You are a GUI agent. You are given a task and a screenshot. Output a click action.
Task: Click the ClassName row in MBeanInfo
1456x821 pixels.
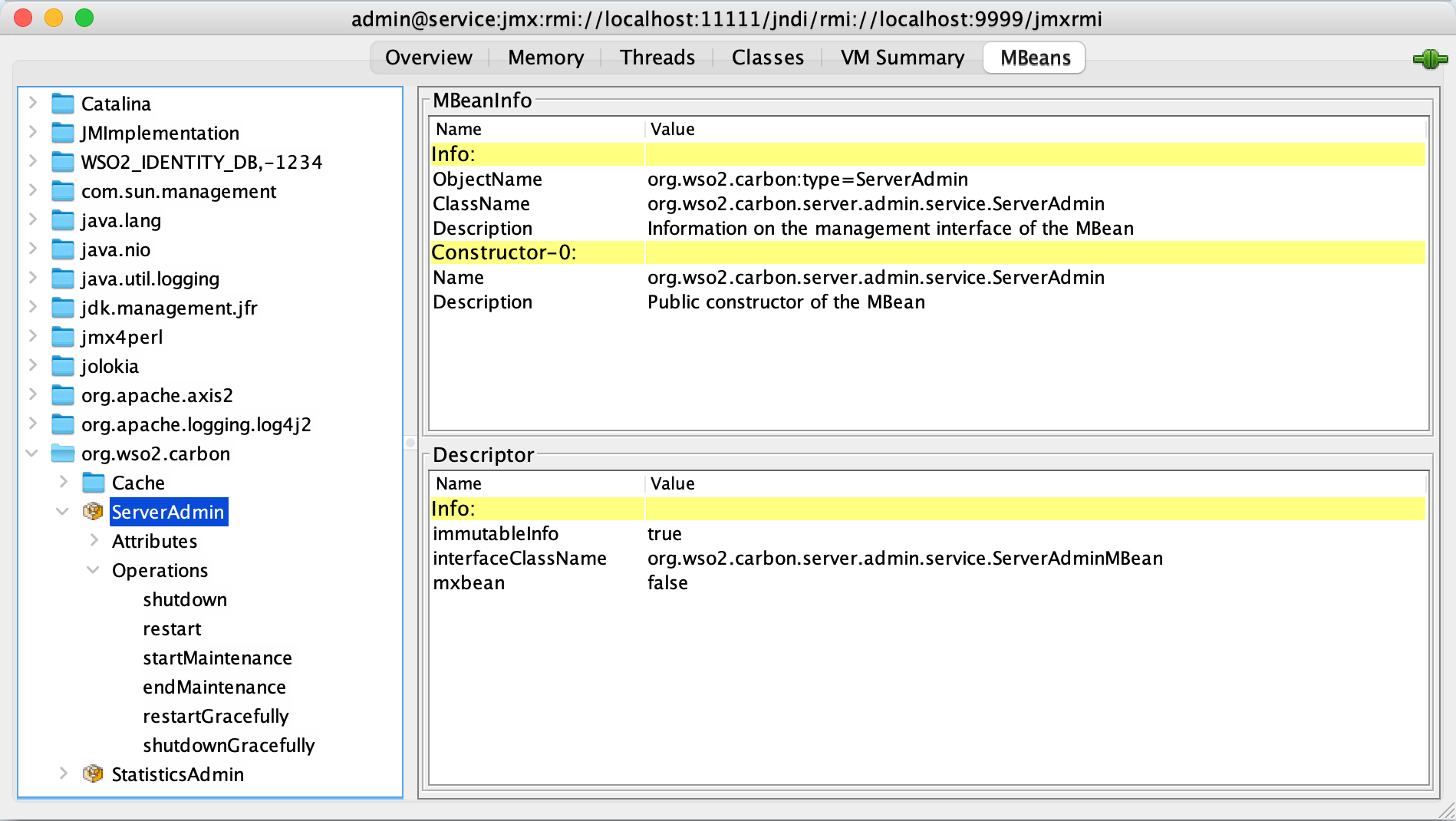pyautogui.click(x=928, y=203)
